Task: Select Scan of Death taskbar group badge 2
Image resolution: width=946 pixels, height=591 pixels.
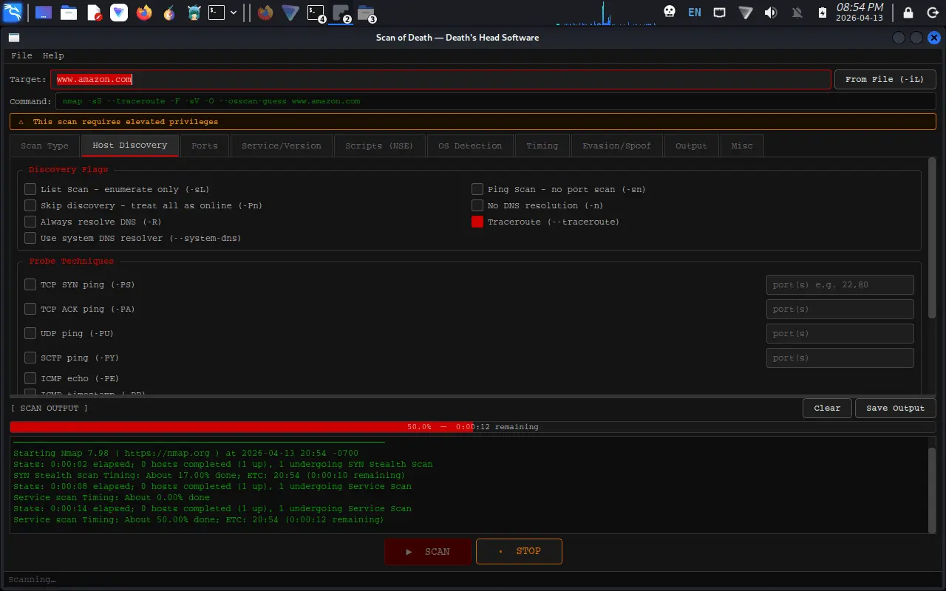Action: coord(341,12)
